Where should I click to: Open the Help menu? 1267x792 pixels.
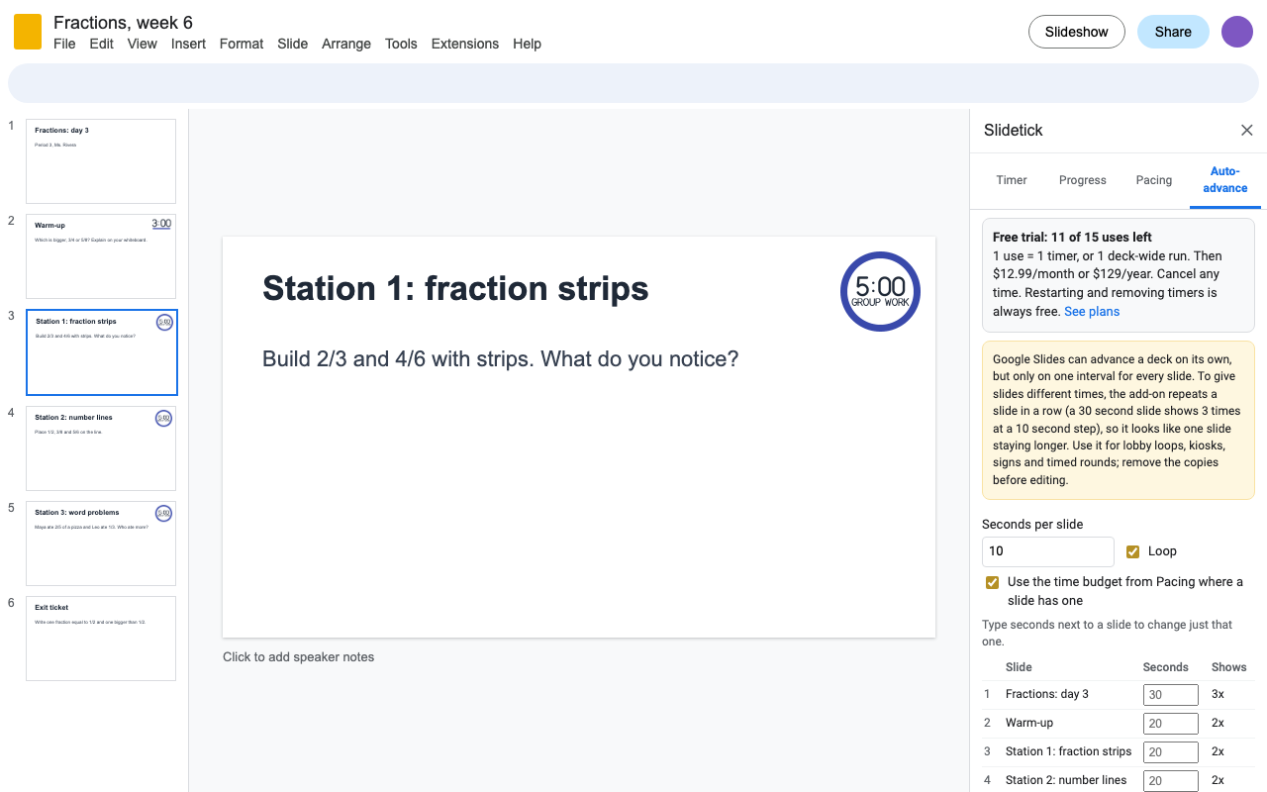click(x=527, y=44)
